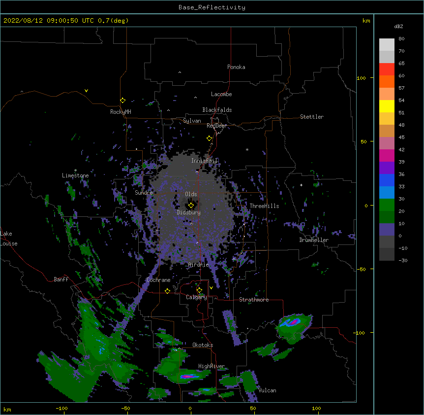Click the Okotoks town label
This screenshot has width=424, height=415.
pos(203,345)
